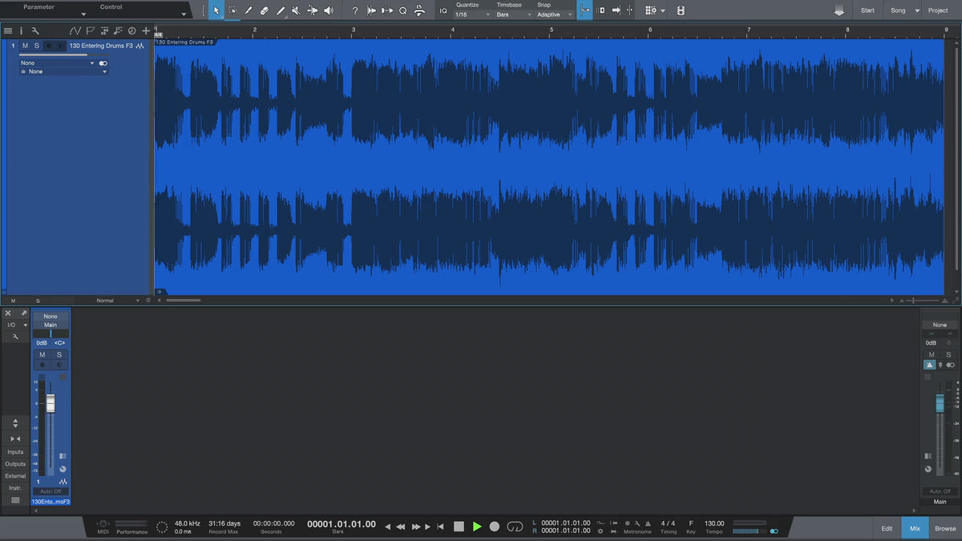The height and width of the screenshot is (541, 962).
Task: Go to the Start page
Action: pos(867,10)
